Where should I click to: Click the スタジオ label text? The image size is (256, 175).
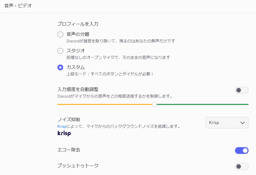(x=76, y=51)
